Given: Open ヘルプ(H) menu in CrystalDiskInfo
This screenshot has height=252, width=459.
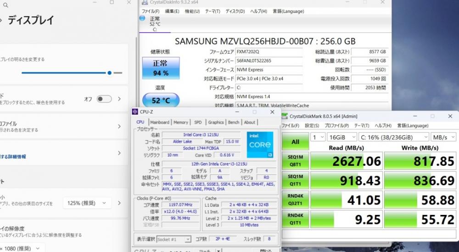Looking at the screenshot, I should coord(258,11).
